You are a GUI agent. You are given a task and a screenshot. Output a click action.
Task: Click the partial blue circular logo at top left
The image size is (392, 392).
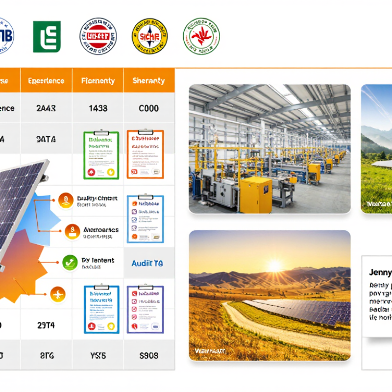(x=6, y=36)
